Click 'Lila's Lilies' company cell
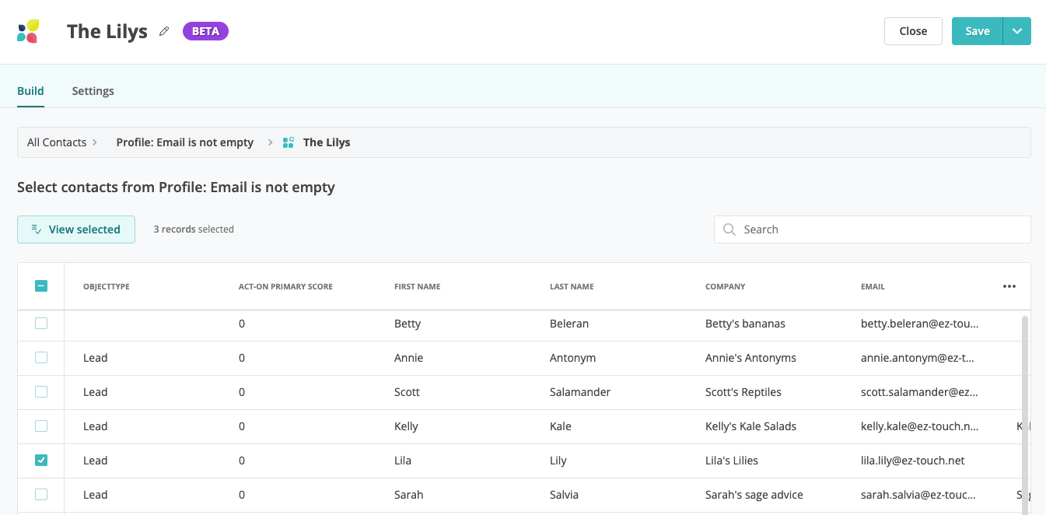Screen dimensions: 1046x515 (732, 461)
